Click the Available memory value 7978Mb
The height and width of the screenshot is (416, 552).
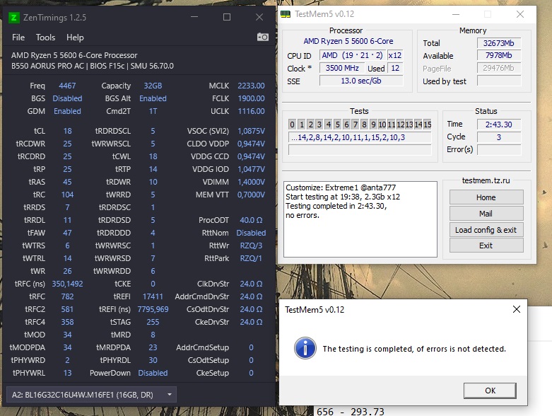point(498,55)
